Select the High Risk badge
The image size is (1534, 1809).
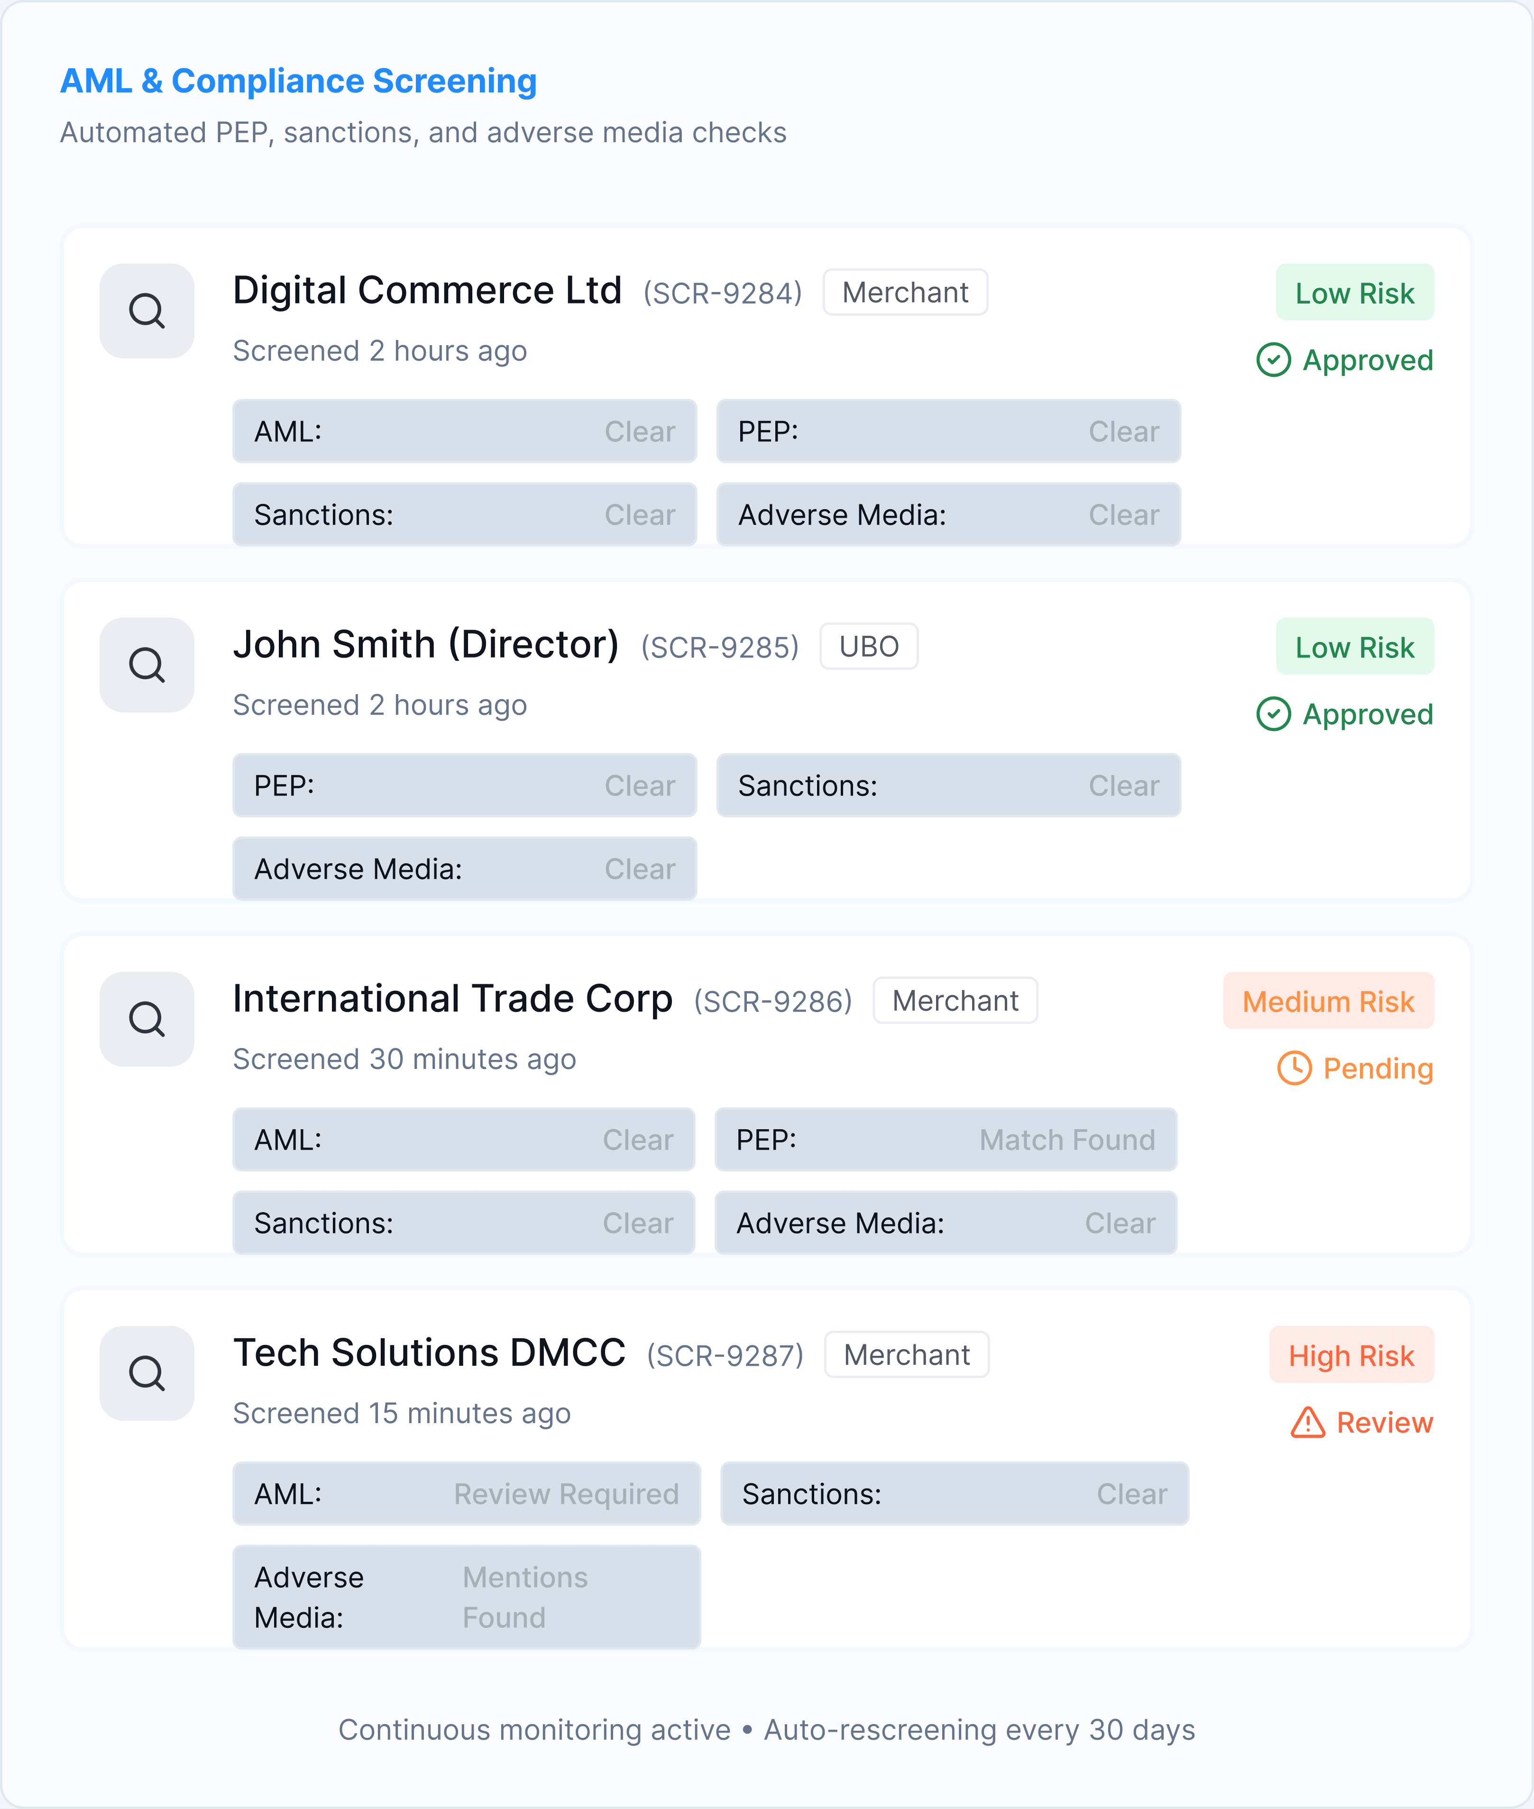coord(1351,1355)
